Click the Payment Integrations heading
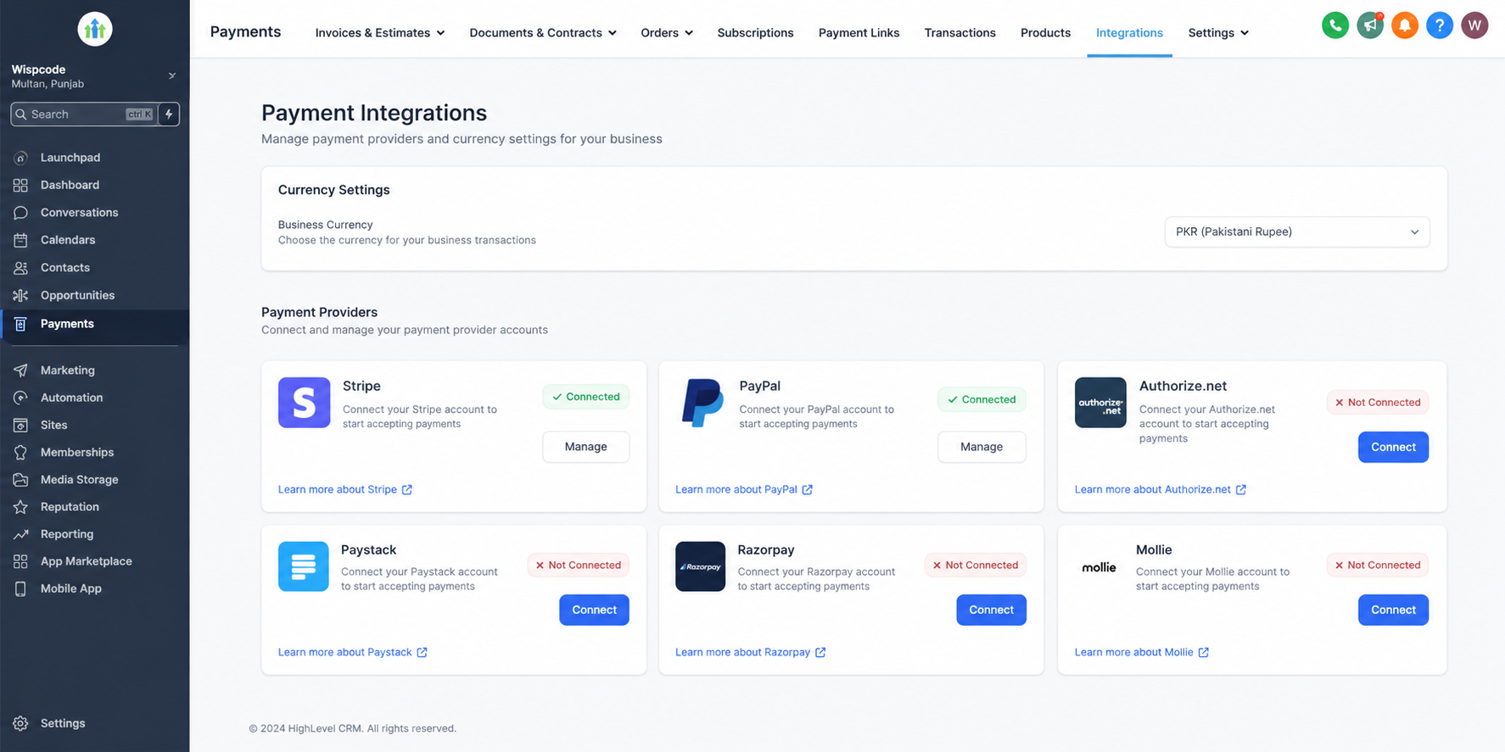 374,113
